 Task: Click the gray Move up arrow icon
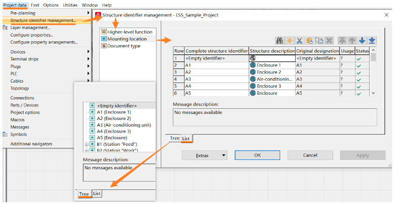pyautogui.click(x=352, y=40)
